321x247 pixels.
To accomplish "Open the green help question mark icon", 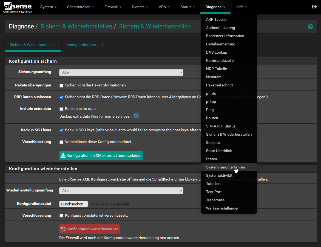I will tap(310, 27).
